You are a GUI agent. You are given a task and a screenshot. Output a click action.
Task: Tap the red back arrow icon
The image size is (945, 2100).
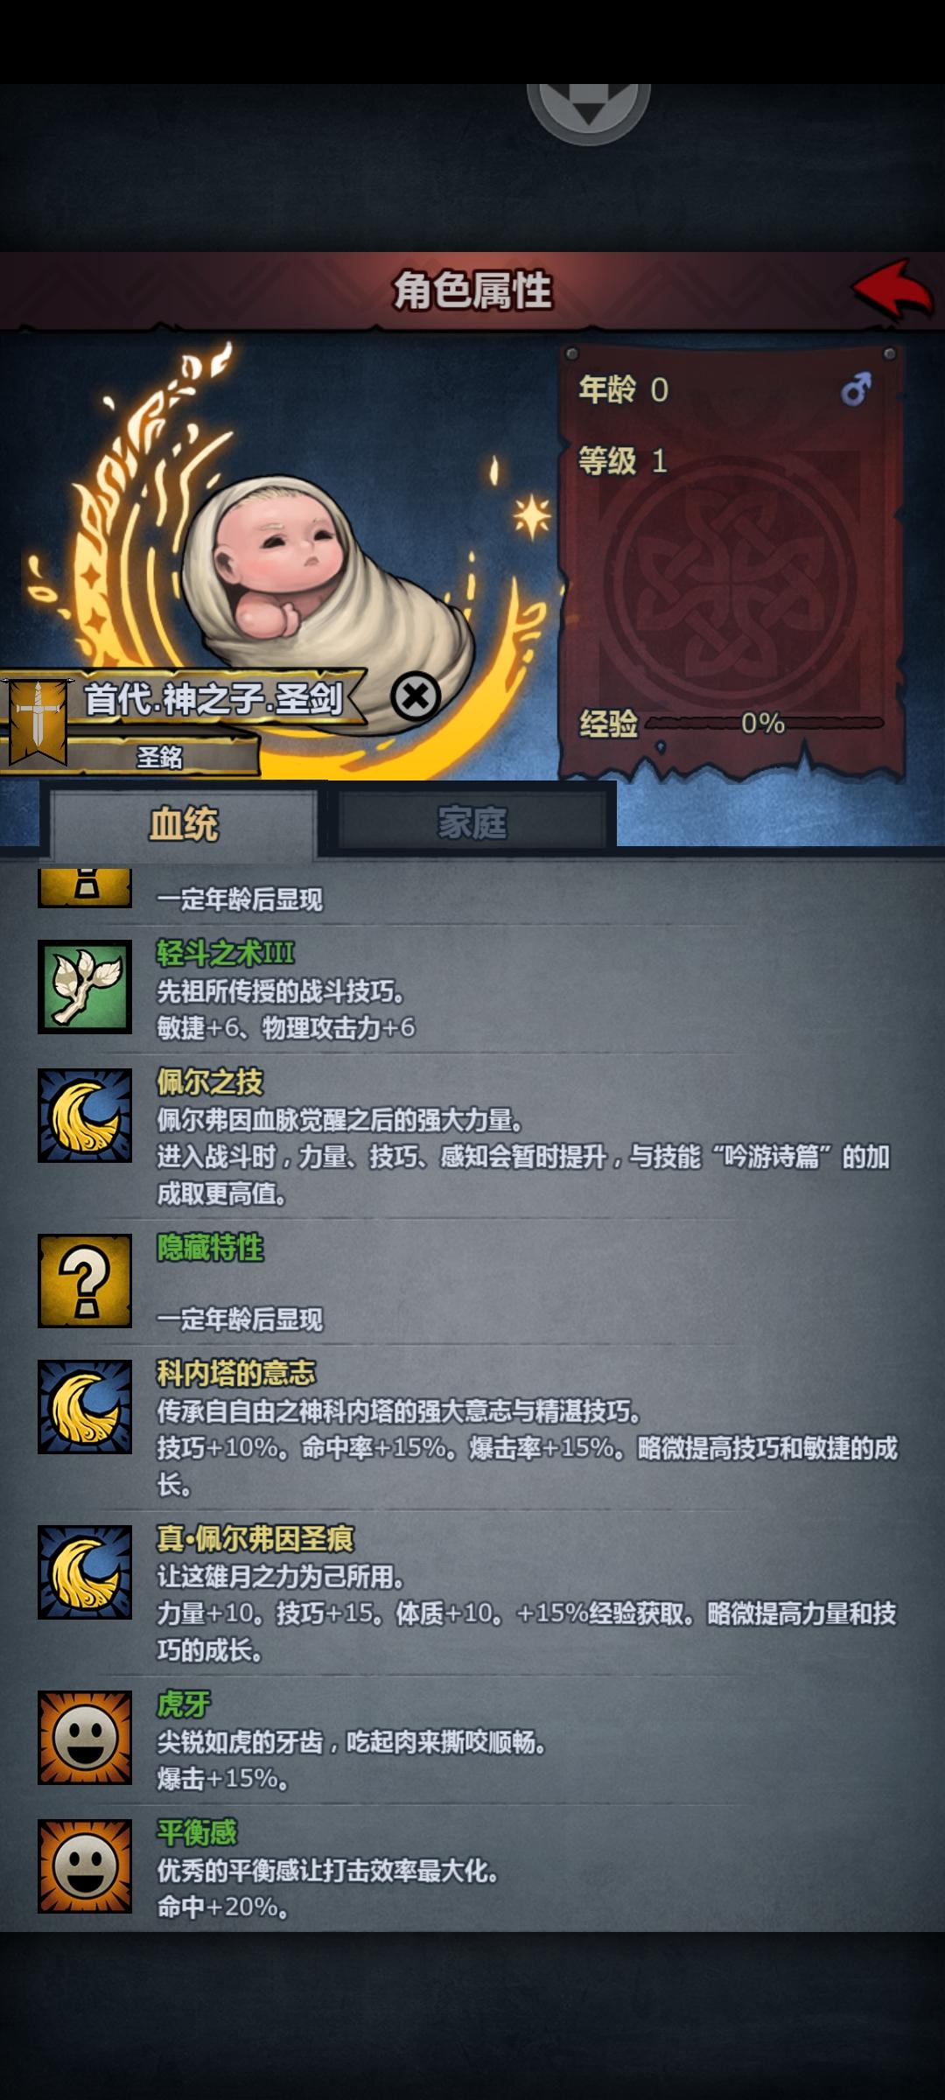893,289
